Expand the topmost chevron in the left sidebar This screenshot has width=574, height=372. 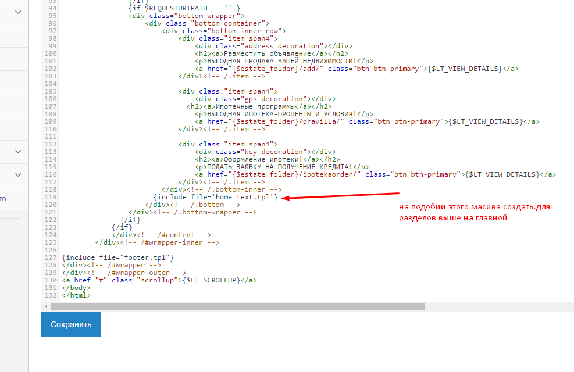pyautogui.click(x=18, y=12)
